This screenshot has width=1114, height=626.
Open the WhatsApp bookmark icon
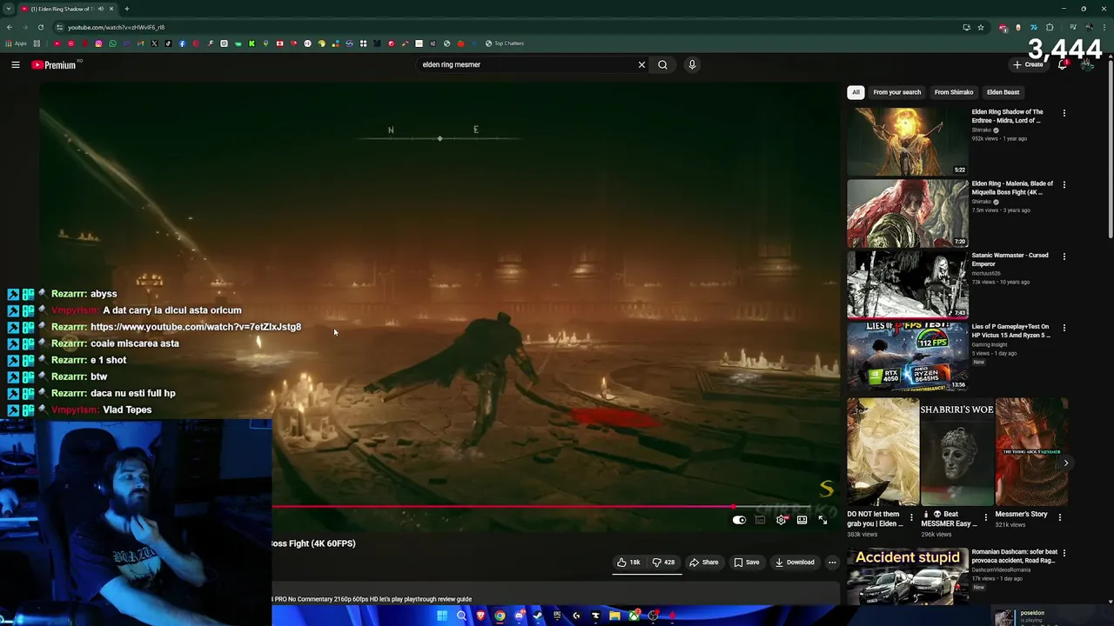click(112, 43)
